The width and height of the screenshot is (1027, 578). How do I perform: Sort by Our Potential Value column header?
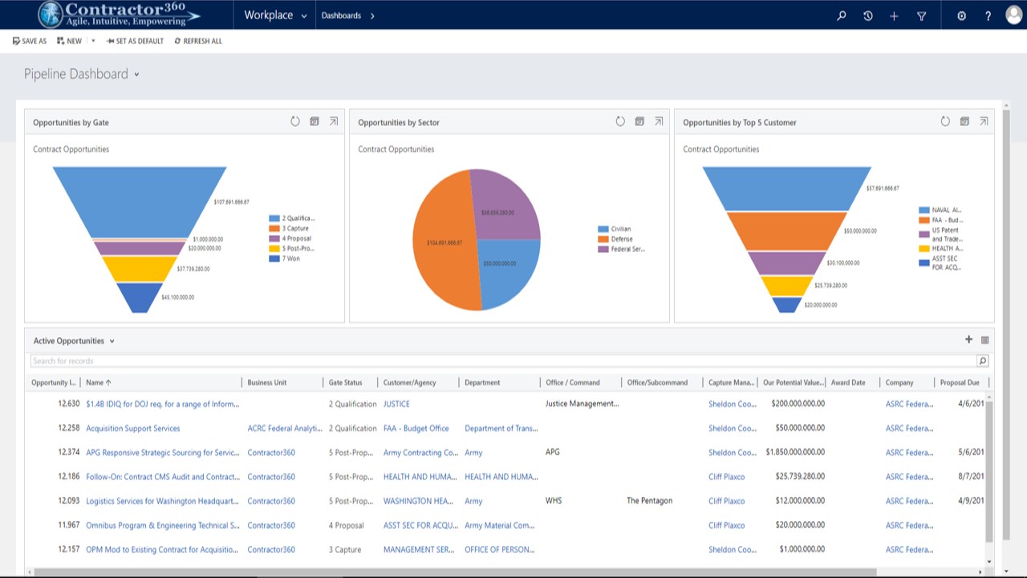(793, 383)
